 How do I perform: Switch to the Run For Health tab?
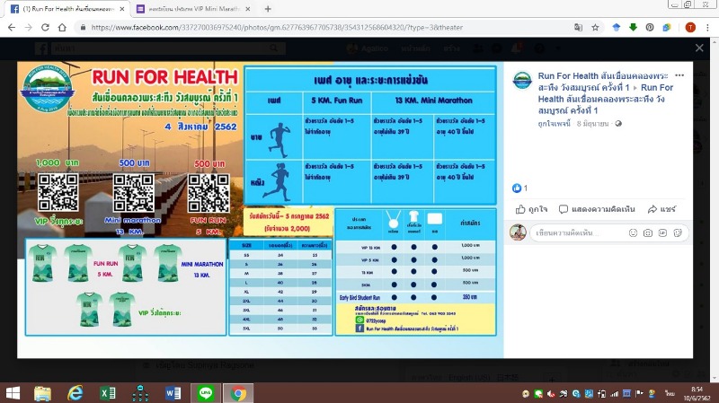(68, 9)
